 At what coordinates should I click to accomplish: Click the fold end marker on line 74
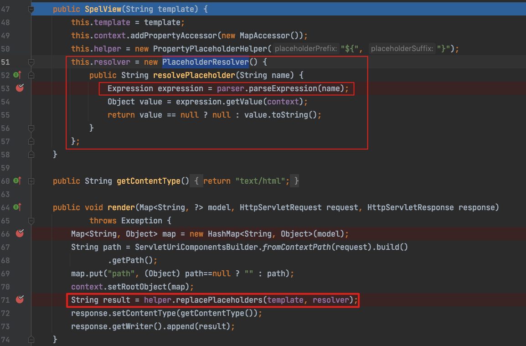pyautogui.click(x=31, y=339)
